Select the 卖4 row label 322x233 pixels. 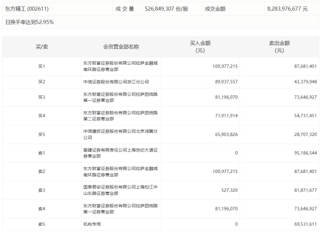pos(42,209)
